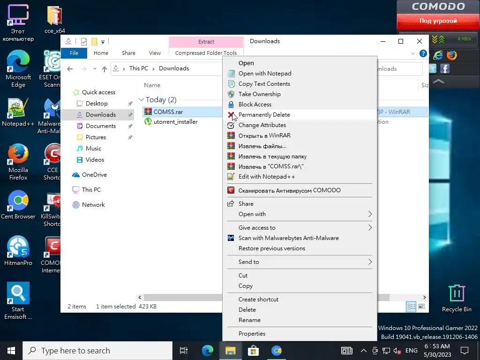Switch to large icons view in status bar

coord(421,307)
